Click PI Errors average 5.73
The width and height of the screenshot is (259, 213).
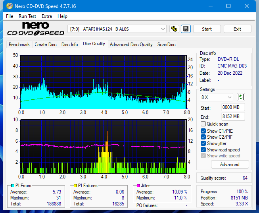tap(57, 192)
